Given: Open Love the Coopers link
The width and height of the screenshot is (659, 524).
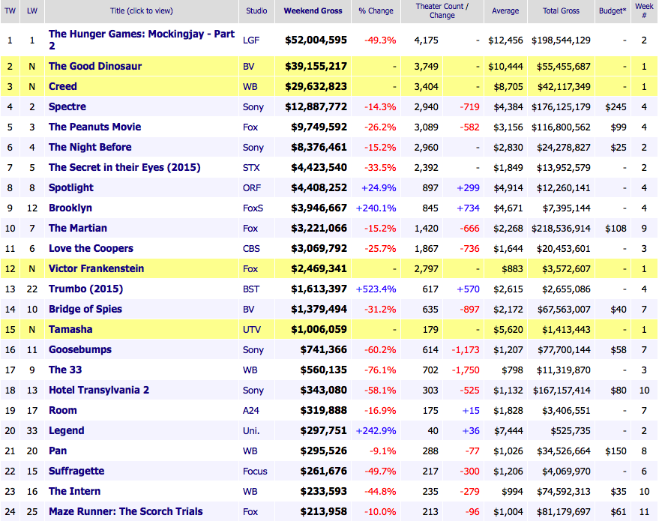Looking at the screenshot, I should tap(91, 248).
